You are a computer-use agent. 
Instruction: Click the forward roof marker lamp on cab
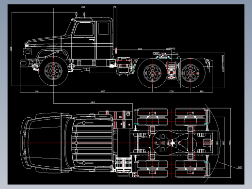pos(76,15)
